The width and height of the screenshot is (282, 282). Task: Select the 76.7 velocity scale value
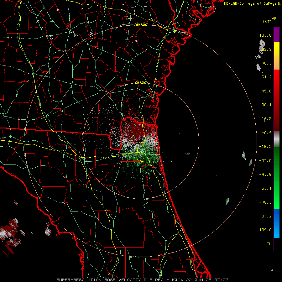click(x=267, y=63)
